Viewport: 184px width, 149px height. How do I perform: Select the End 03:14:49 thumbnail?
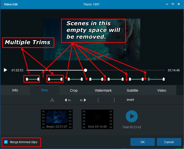tap(98, 120)
